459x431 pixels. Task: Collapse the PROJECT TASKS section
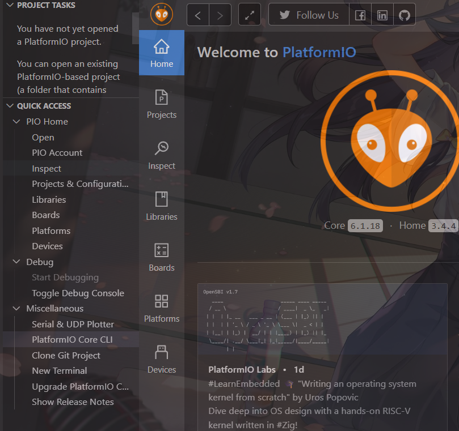[x=10, y=5]
